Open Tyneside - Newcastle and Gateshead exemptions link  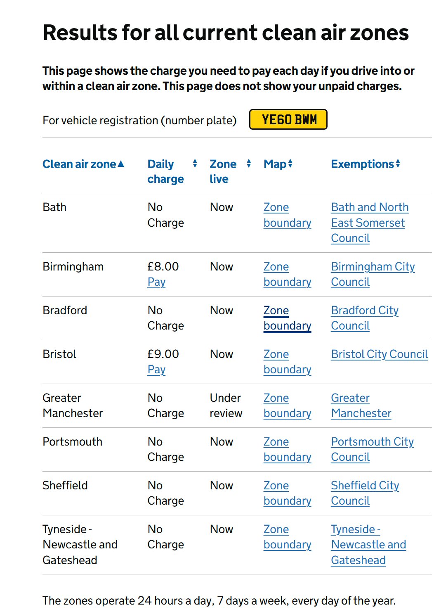tap(368, 545)
